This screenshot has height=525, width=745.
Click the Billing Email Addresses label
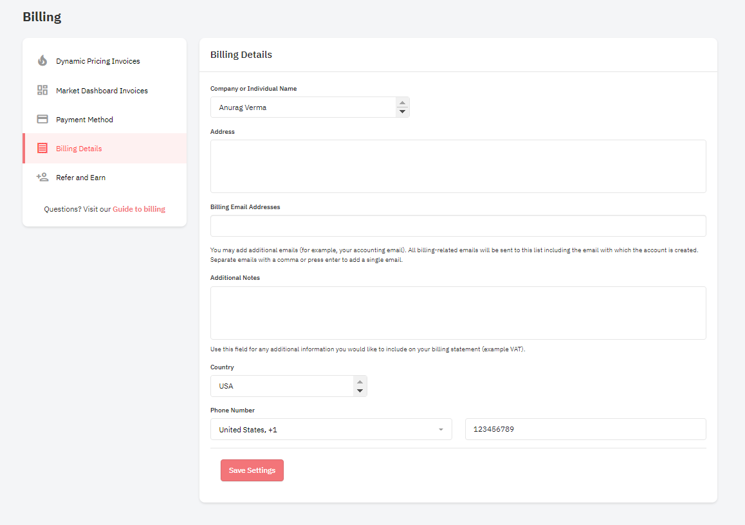click(245, 207)
